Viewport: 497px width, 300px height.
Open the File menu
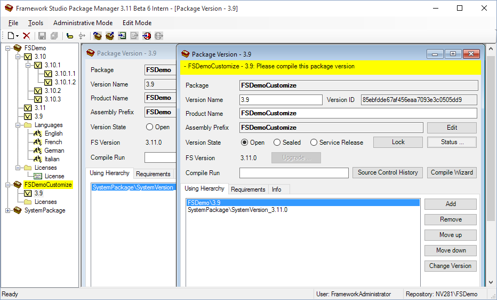click(x=13, y=23)
